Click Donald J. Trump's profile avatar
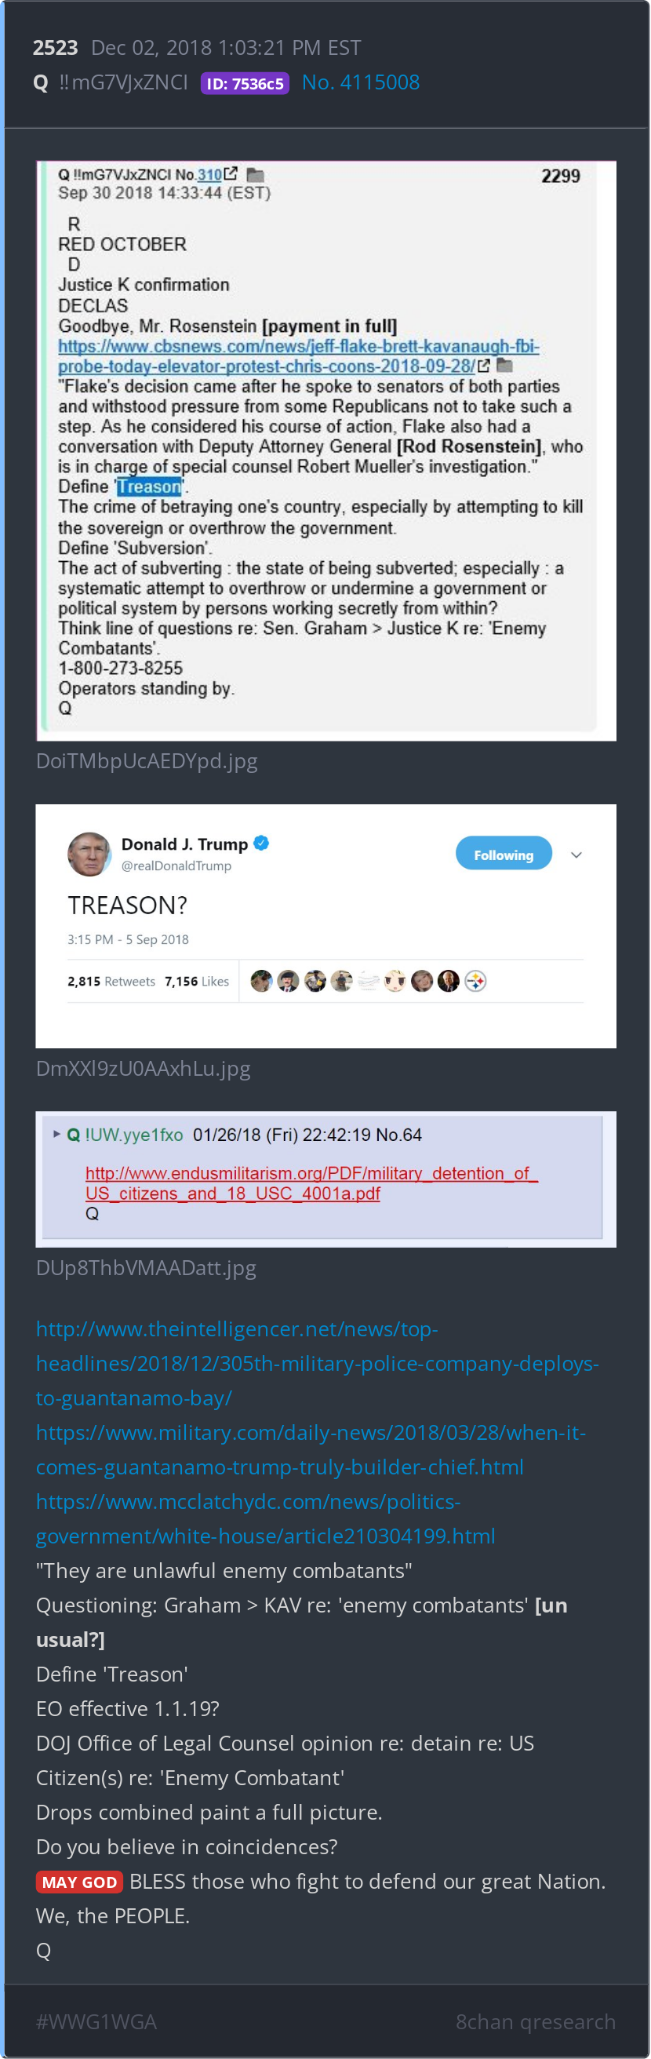 [89, 854]
